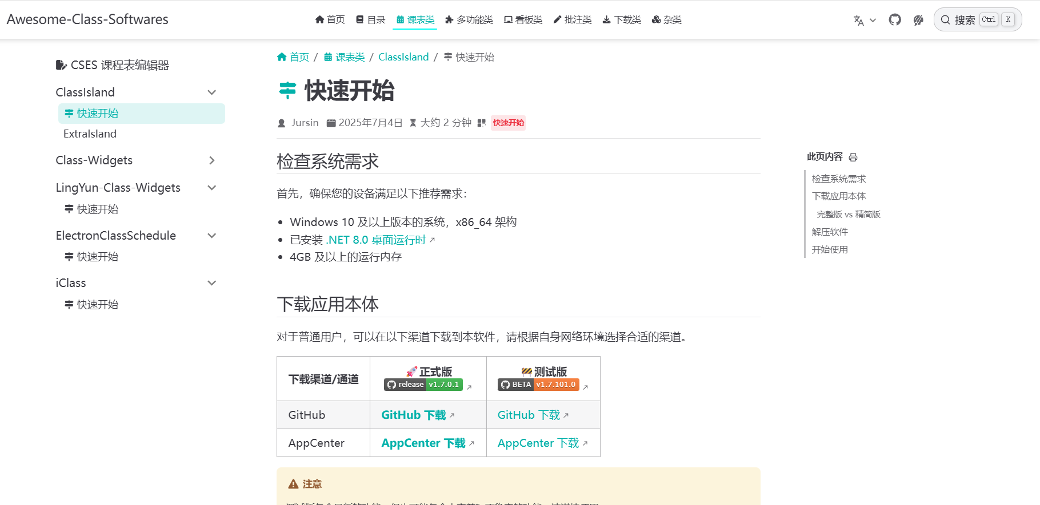Click author name Jursin
Viewport: 1040px width, 505px height.
305,123
